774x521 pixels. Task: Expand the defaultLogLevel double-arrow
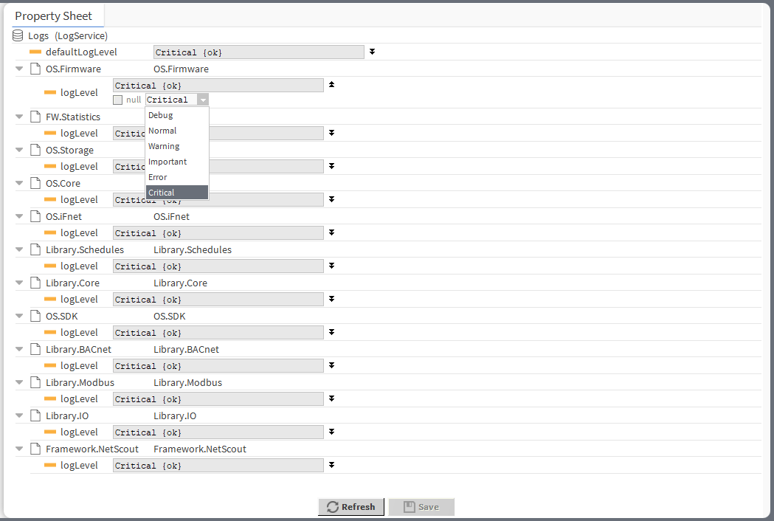pos(373,52)
